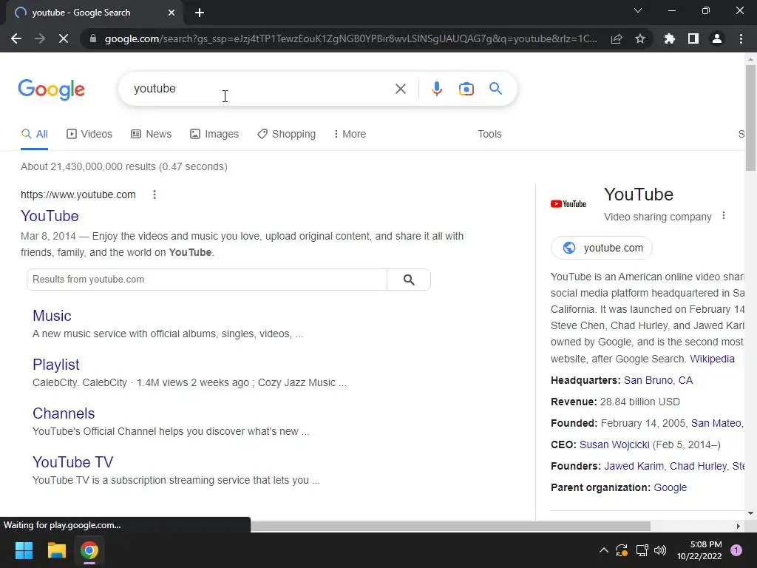Click the network tray icon

point(642,550)
